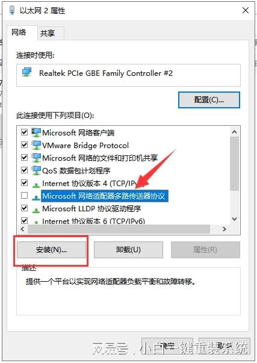Click the Internet 协议版本 4 protocol icon
Image resolution: width=257 pixels, height=363 pixels.
pos(36,184)
